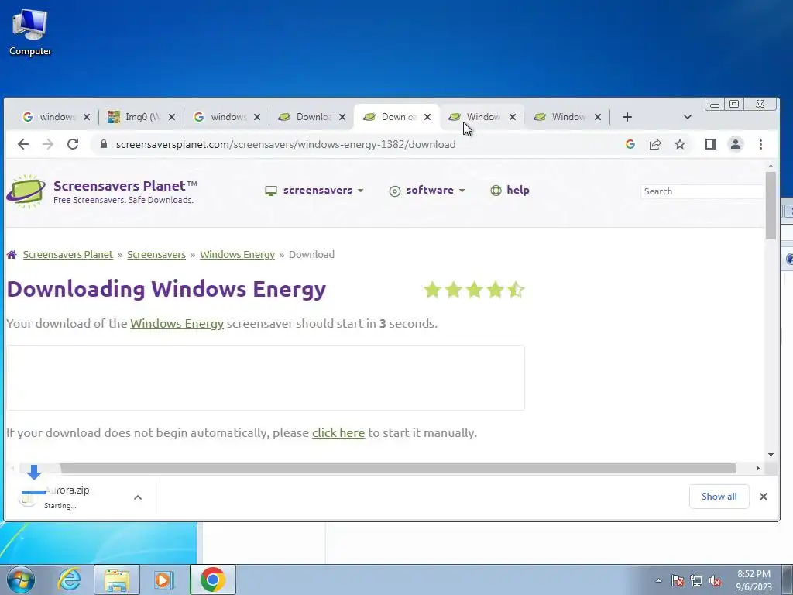Image resolution: width=793 pixels, height=595 pixels.
Task: Open Chrome three-dot menu
Action: click(x=760, y=144)
